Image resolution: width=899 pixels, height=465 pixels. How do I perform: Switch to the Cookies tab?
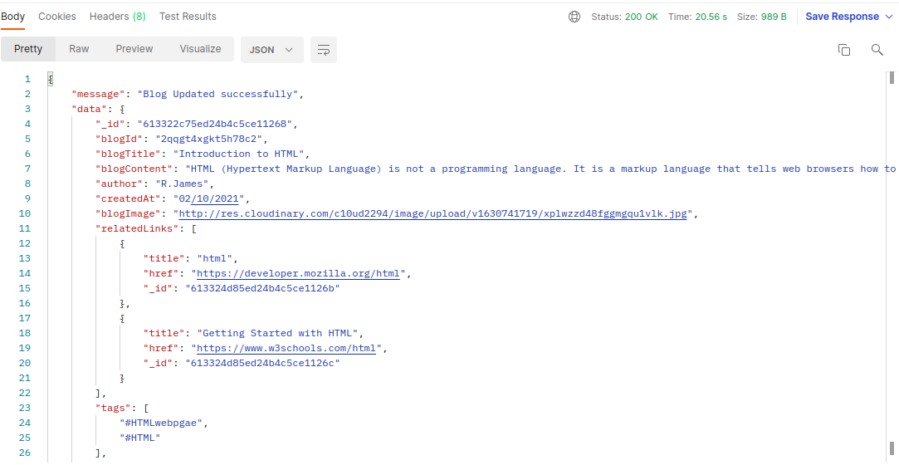(56, 17)
